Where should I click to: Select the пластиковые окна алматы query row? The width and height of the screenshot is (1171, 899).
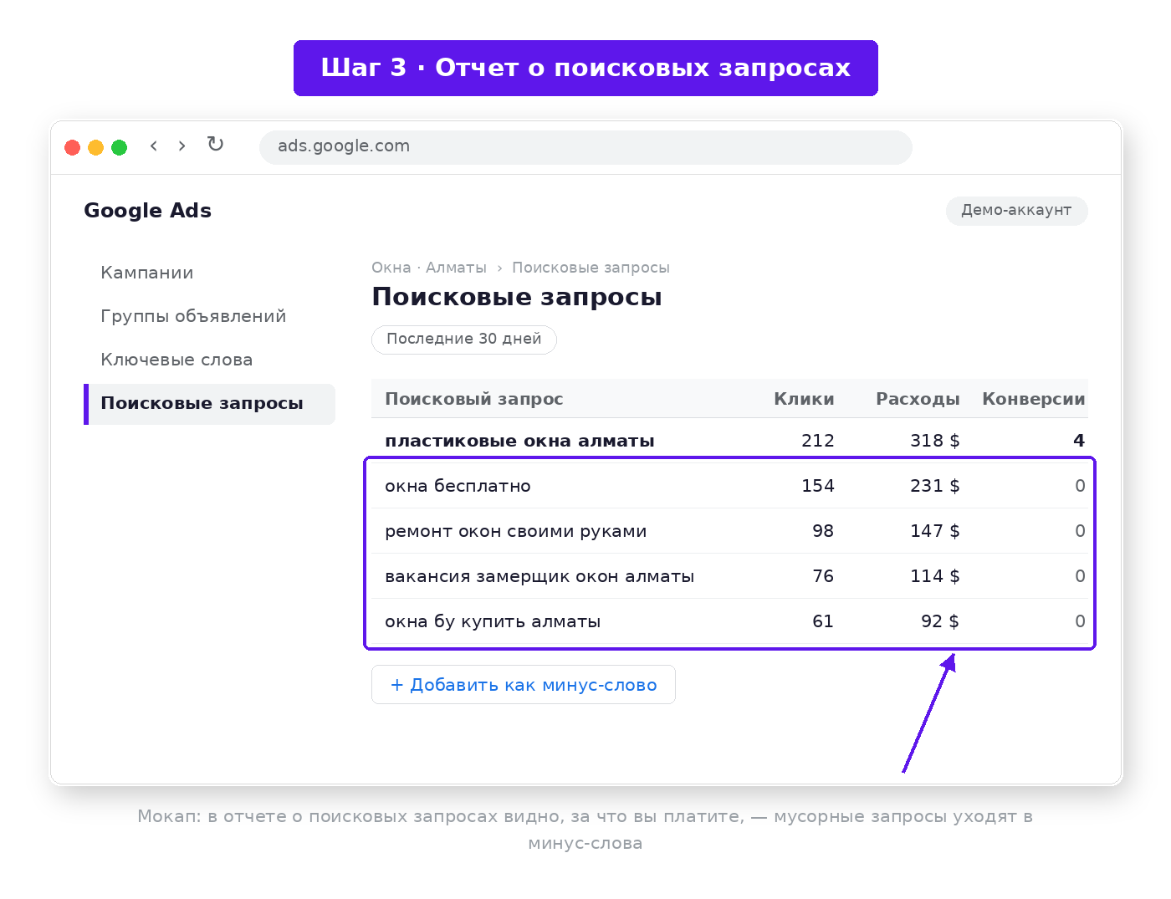coord(729,441)
